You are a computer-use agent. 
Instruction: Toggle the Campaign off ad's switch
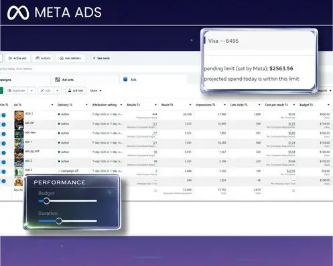pos(3,172)
